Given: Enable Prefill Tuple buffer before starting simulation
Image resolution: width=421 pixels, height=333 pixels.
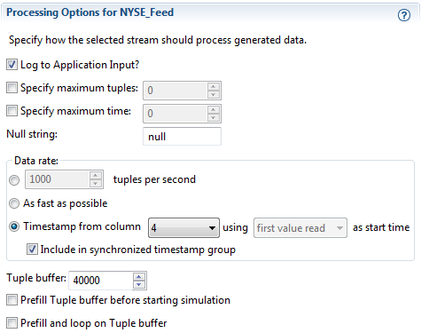Looking at the screenshot, I should click(x=12, y=300).
